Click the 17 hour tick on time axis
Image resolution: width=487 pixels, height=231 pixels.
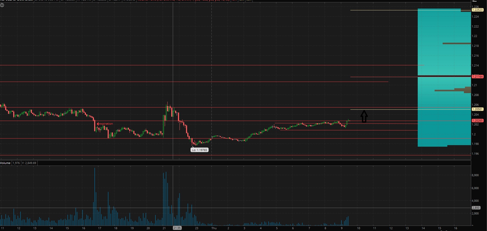point(100,228)
